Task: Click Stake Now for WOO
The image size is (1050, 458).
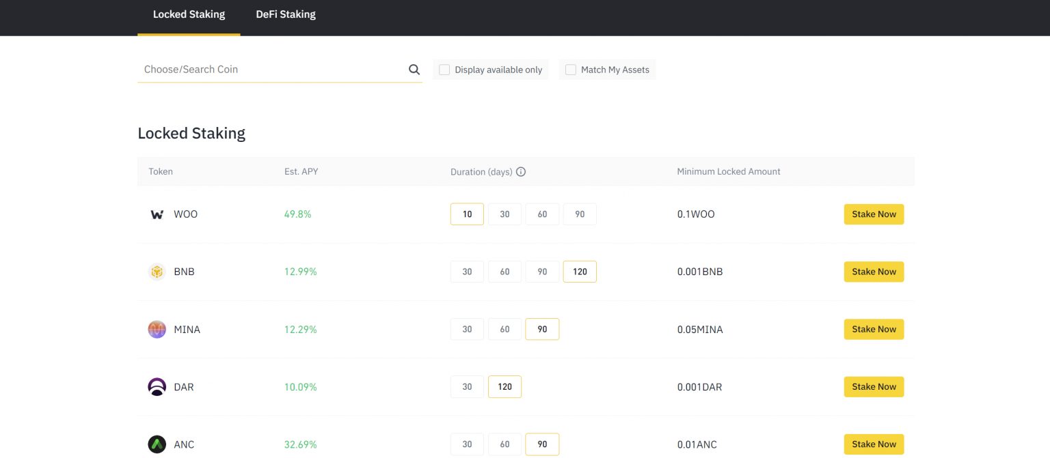Action: (x=874, y=214)
